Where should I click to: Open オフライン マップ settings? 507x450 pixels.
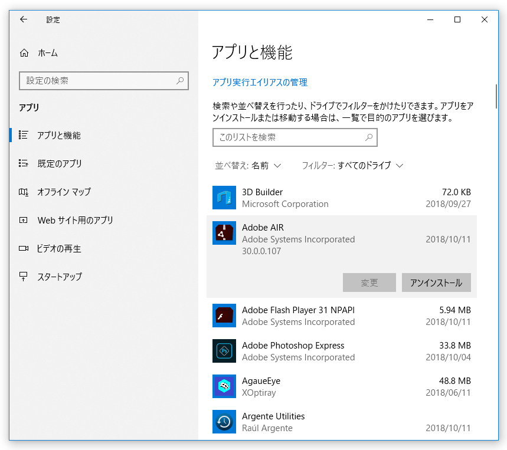64,192
